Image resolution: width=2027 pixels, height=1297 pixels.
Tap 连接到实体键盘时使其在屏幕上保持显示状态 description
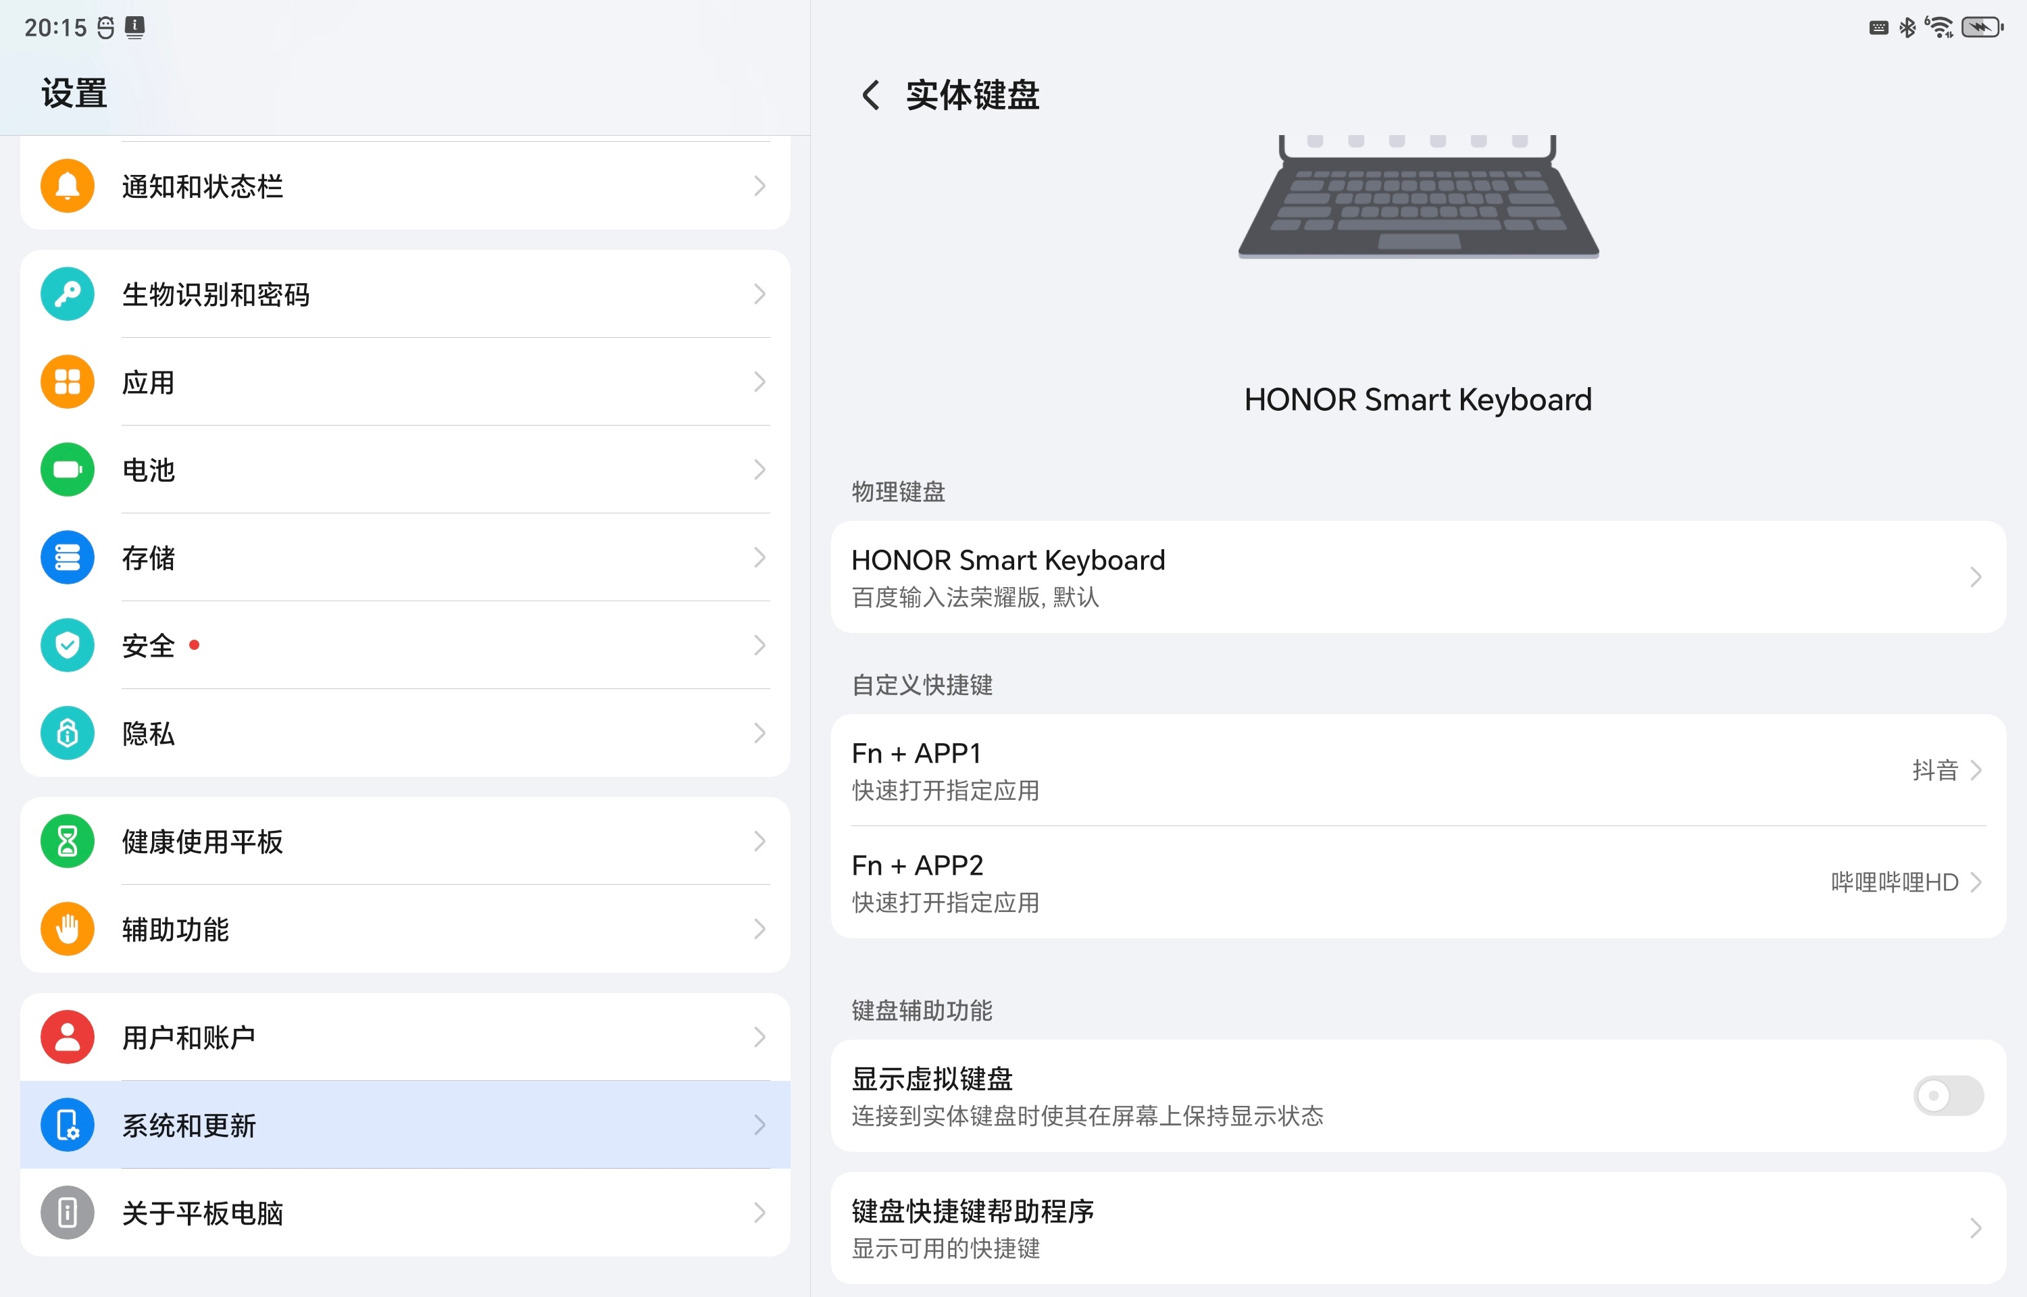[1087, 1116]
